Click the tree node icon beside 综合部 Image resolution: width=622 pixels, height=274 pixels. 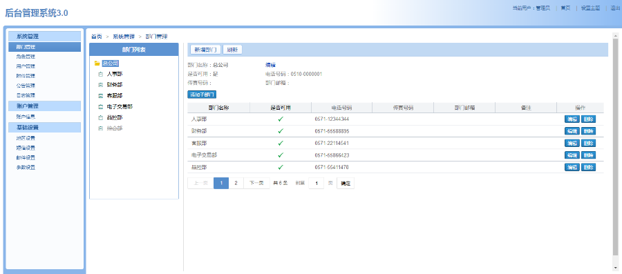click(x=100, y=128)
